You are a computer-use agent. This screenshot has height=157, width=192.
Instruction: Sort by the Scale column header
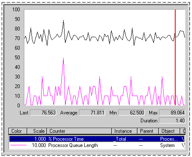coord(37,131)
